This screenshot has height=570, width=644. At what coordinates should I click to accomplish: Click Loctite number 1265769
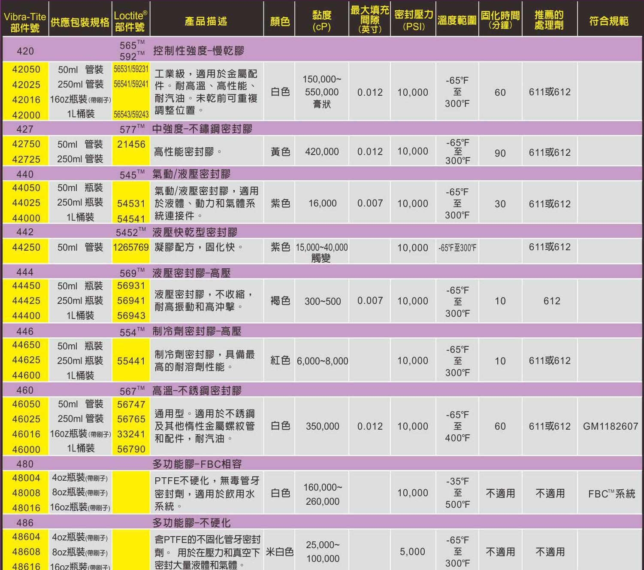click(x=131, y=247)
